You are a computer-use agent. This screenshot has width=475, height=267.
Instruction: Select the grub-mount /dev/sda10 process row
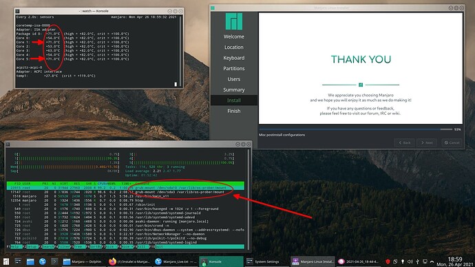point(125,188)
